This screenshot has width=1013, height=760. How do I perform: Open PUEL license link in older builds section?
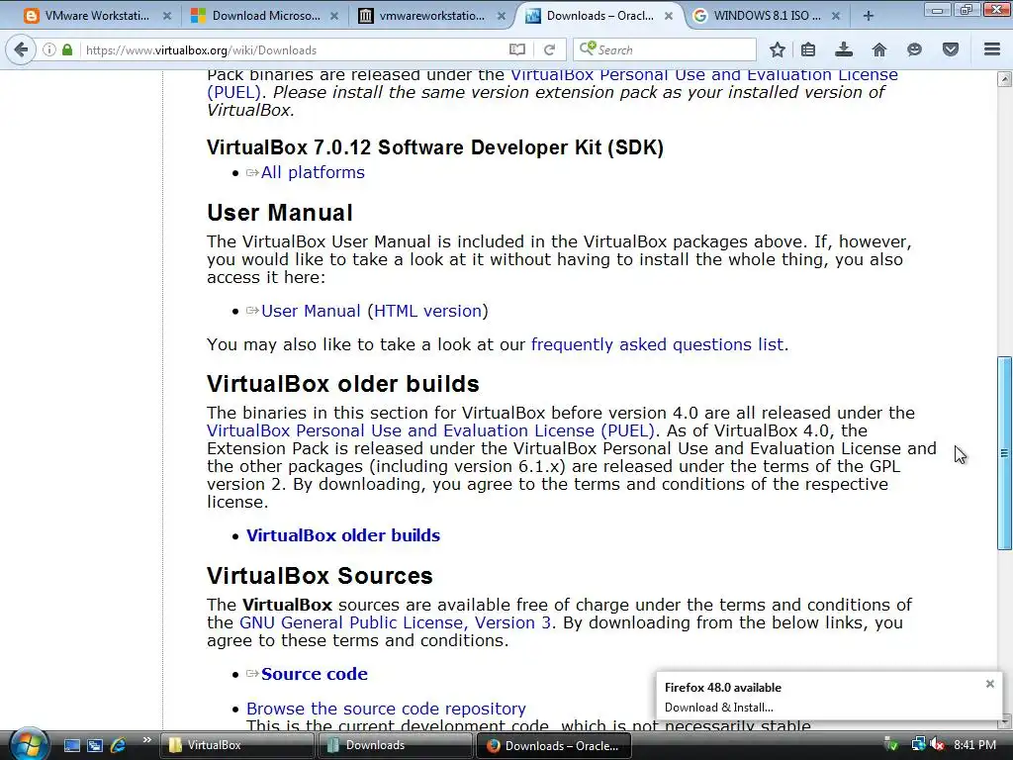pos(431,430)
